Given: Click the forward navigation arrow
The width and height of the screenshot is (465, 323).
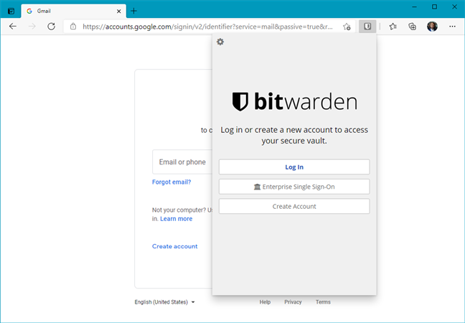Looking at the screenshot, I should (32, 27).
